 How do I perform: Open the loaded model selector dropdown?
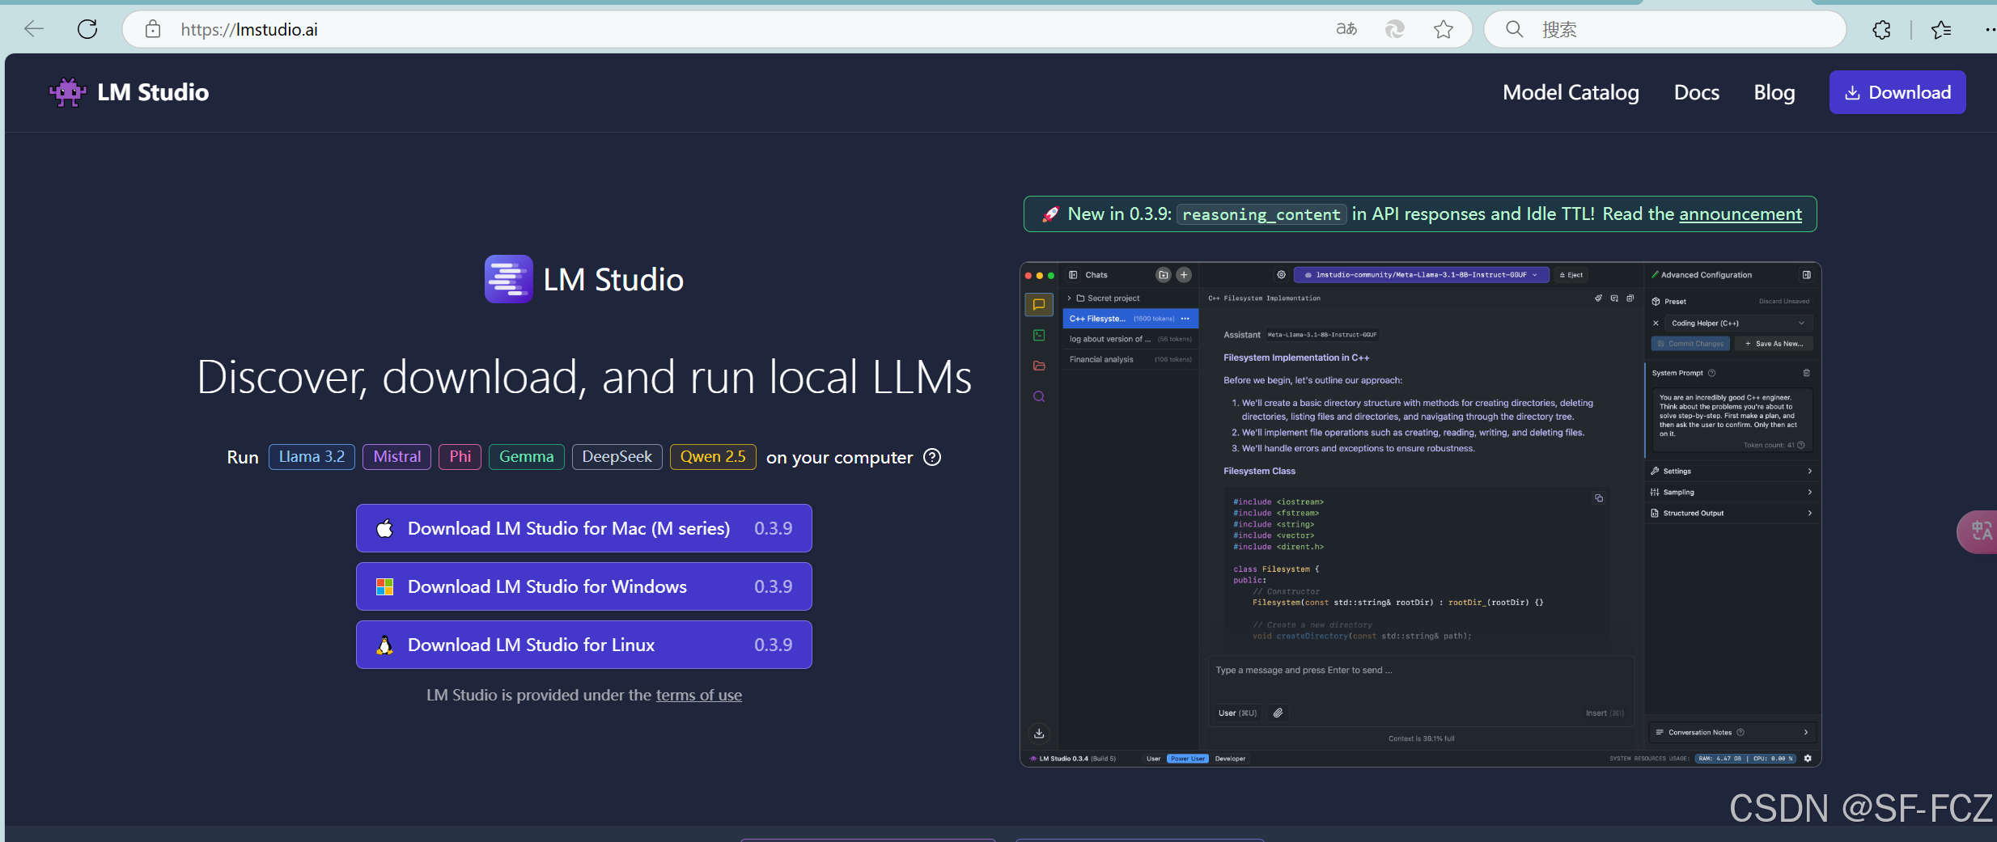1422,275
